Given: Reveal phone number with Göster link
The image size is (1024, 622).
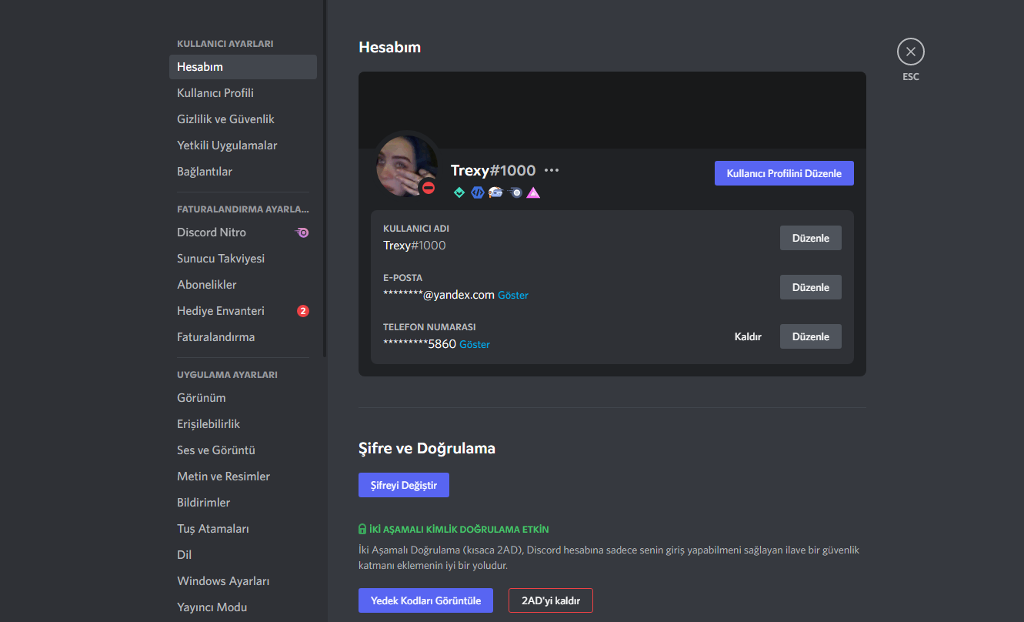Looking at the screenshot, I should (475, 344).
